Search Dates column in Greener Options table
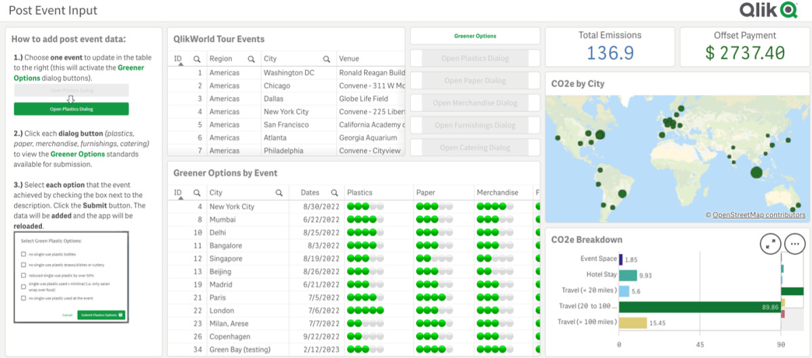Viewport: 812px width, 358px height. tap(334, 193)
